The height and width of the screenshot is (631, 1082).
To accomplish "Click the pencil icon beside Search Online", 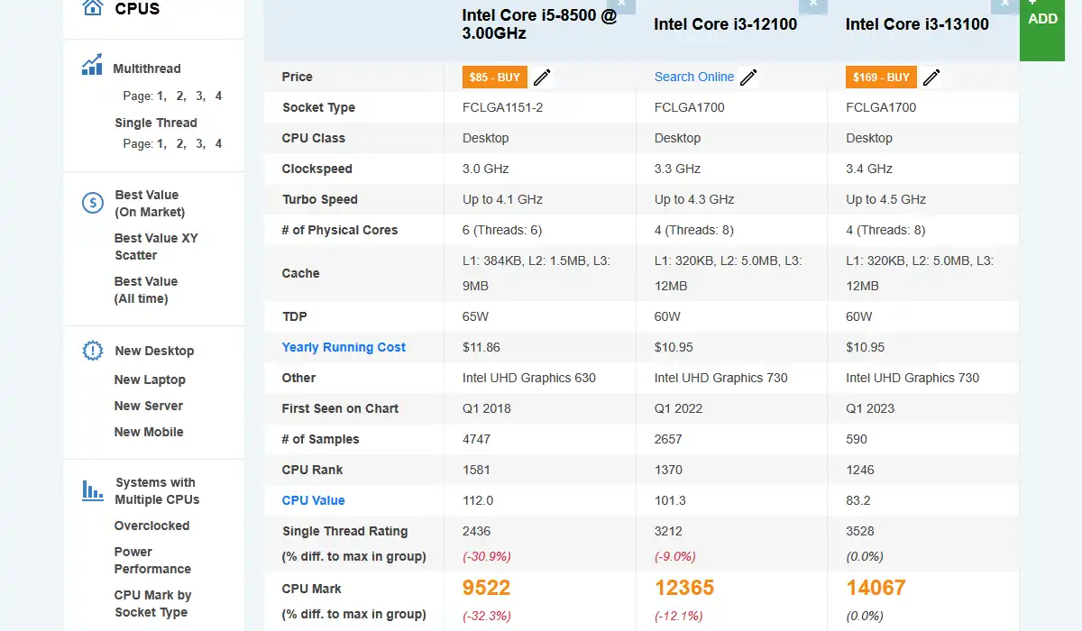I will click(748, 78).
